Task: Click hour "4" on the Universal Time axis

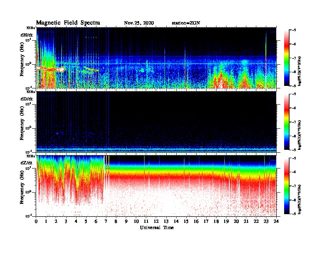Action: click(x=76, y=222)
